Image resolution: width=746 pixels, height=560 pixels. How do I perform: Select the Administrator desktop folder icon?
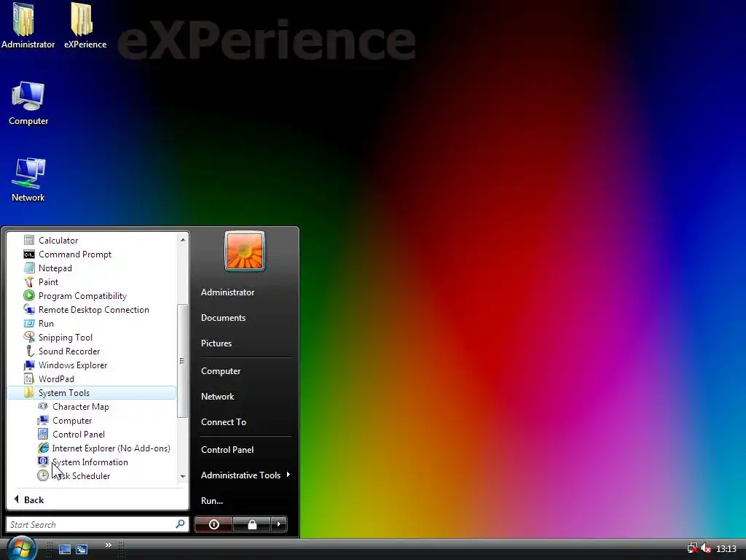tap(28, 26)
